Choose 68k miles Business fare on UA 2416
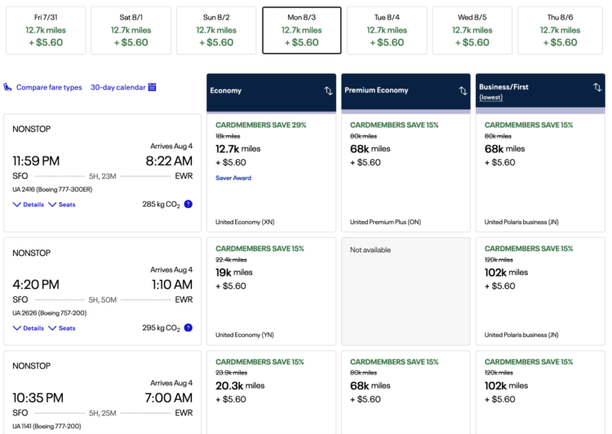The width and height of the screenshot is (612, 434). click(x=540, y=173)
